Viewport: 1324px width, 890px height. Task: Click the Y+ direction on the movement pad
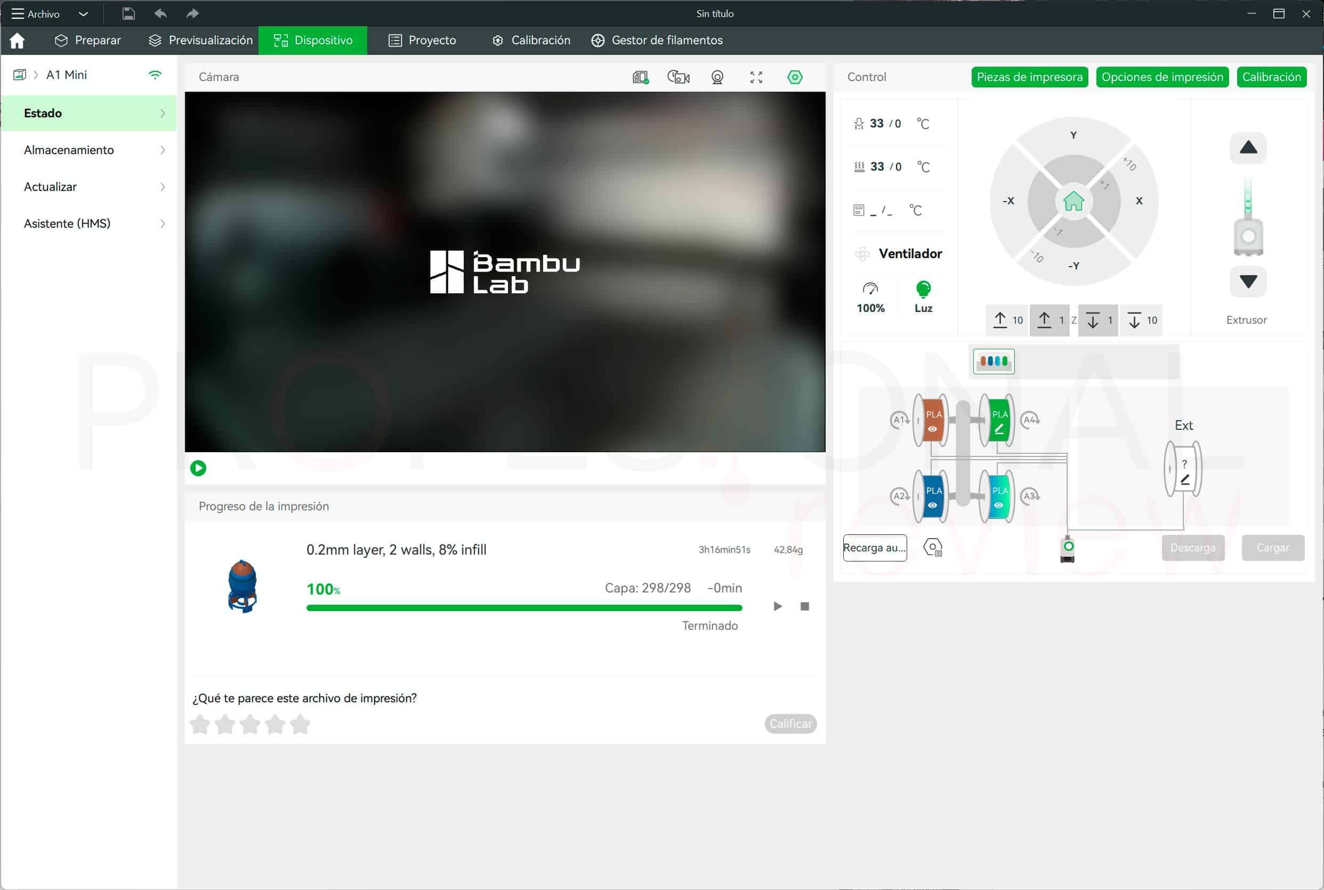tap(1073, 135)
